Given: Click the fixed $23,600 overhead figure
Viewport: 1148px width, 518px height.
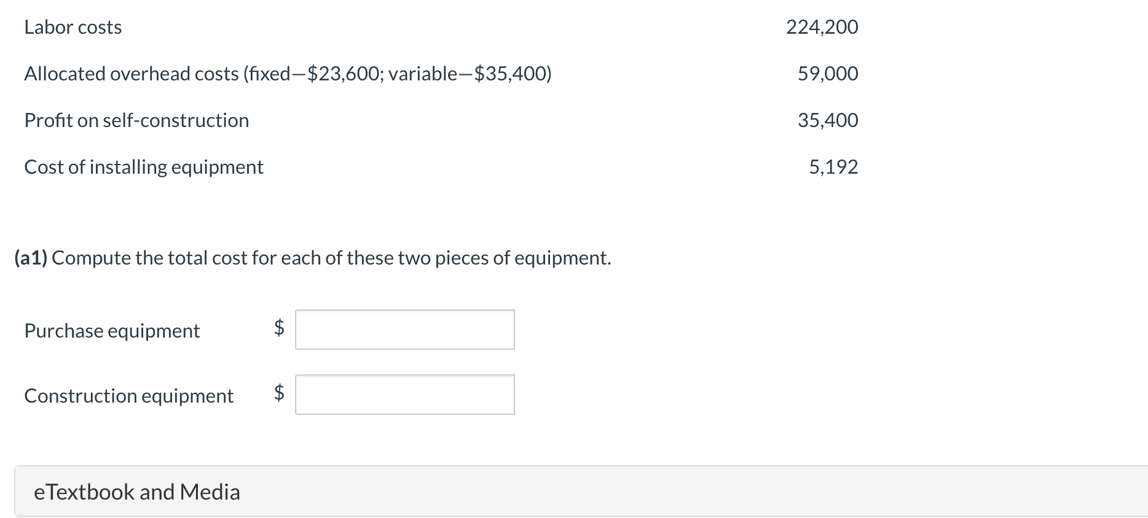Looking at the screenshot, I should tap(343, 74).
